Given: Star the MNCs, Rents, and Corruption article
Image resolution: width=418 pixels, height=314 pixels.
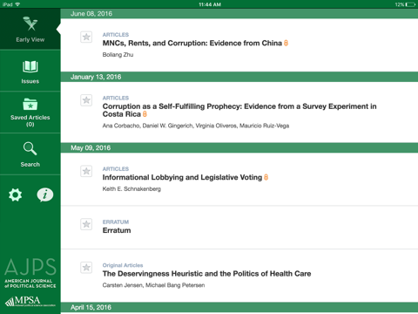Looking at the screenshot, I should click(86, 37).
